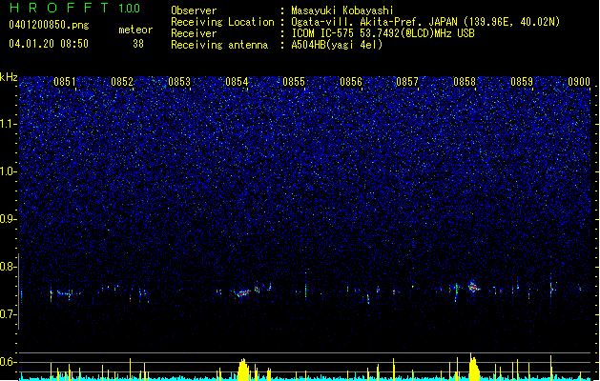The height and width of the screenshot is (381, 600).
Task: Click the large yellow intensity peak below 0858
Action: 474,368
